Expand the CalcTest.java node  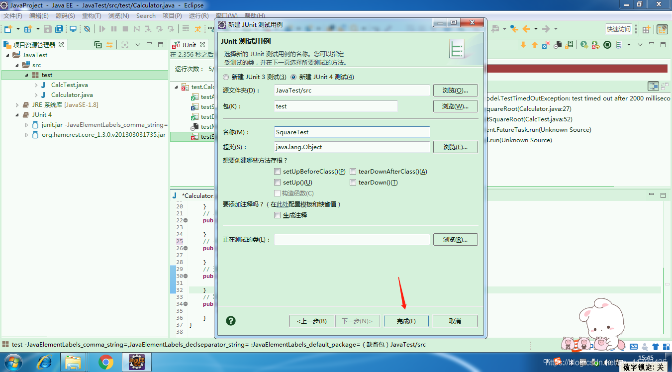[36, 85]
